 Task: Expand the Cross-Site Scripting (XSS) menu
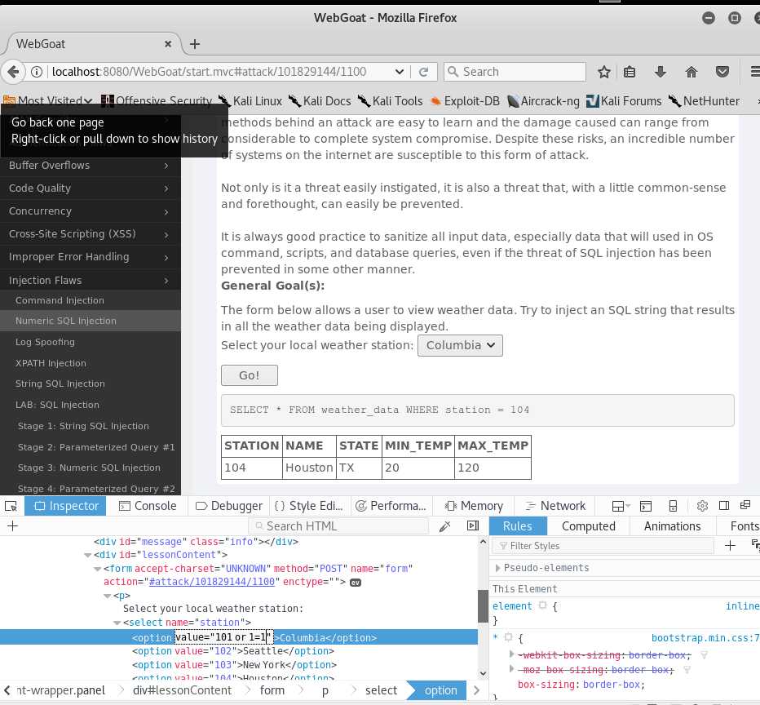click(91, 234)
